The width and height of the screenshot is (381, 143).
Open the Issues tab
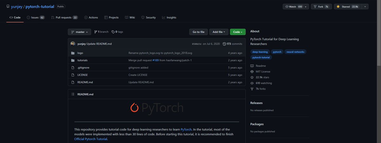(35, 17)
